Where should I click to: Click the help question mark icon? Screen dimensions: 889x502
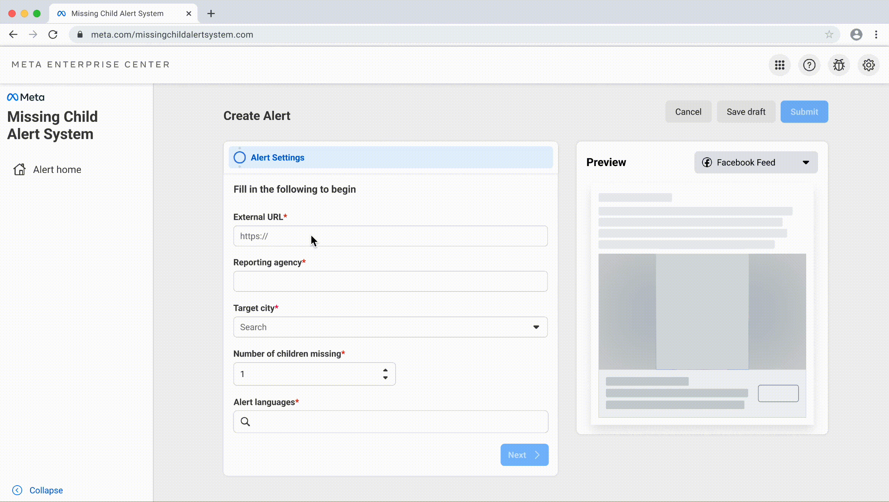tap(809, 65)
